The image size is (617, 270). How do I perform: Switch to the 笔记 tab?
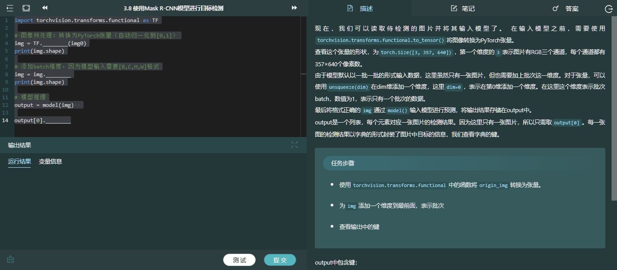pyautogui.click(x=463, y=8)
